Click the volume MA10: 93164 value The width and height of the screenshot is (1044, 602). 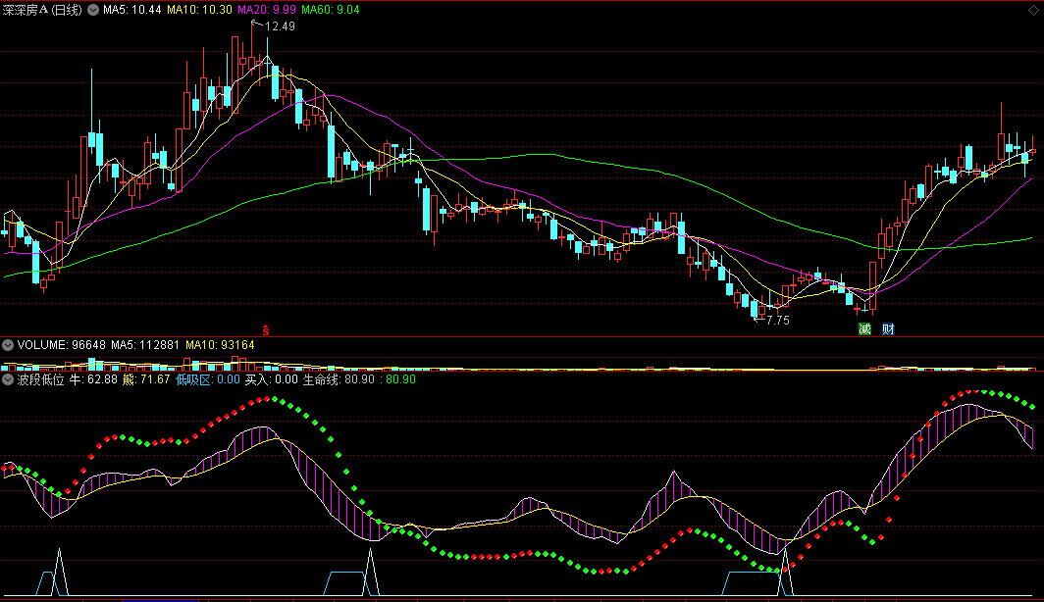coord(220,345)
